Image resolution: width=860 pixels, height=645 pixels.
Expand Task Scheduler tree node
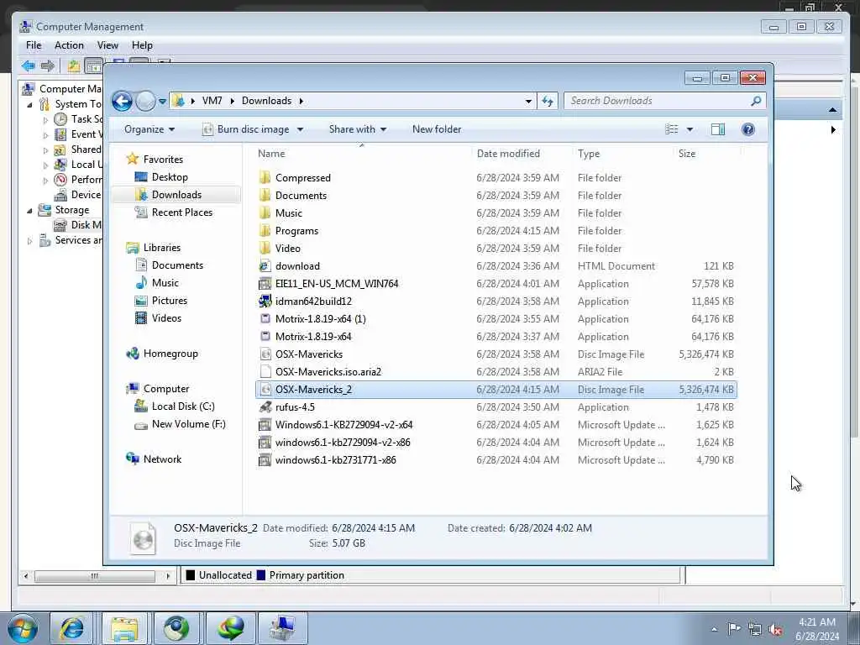(x=45, y=119)
